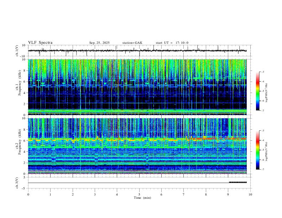
Task: Click the ch.2 color bar "log(PSD)" caption
Action: point(267,151)
